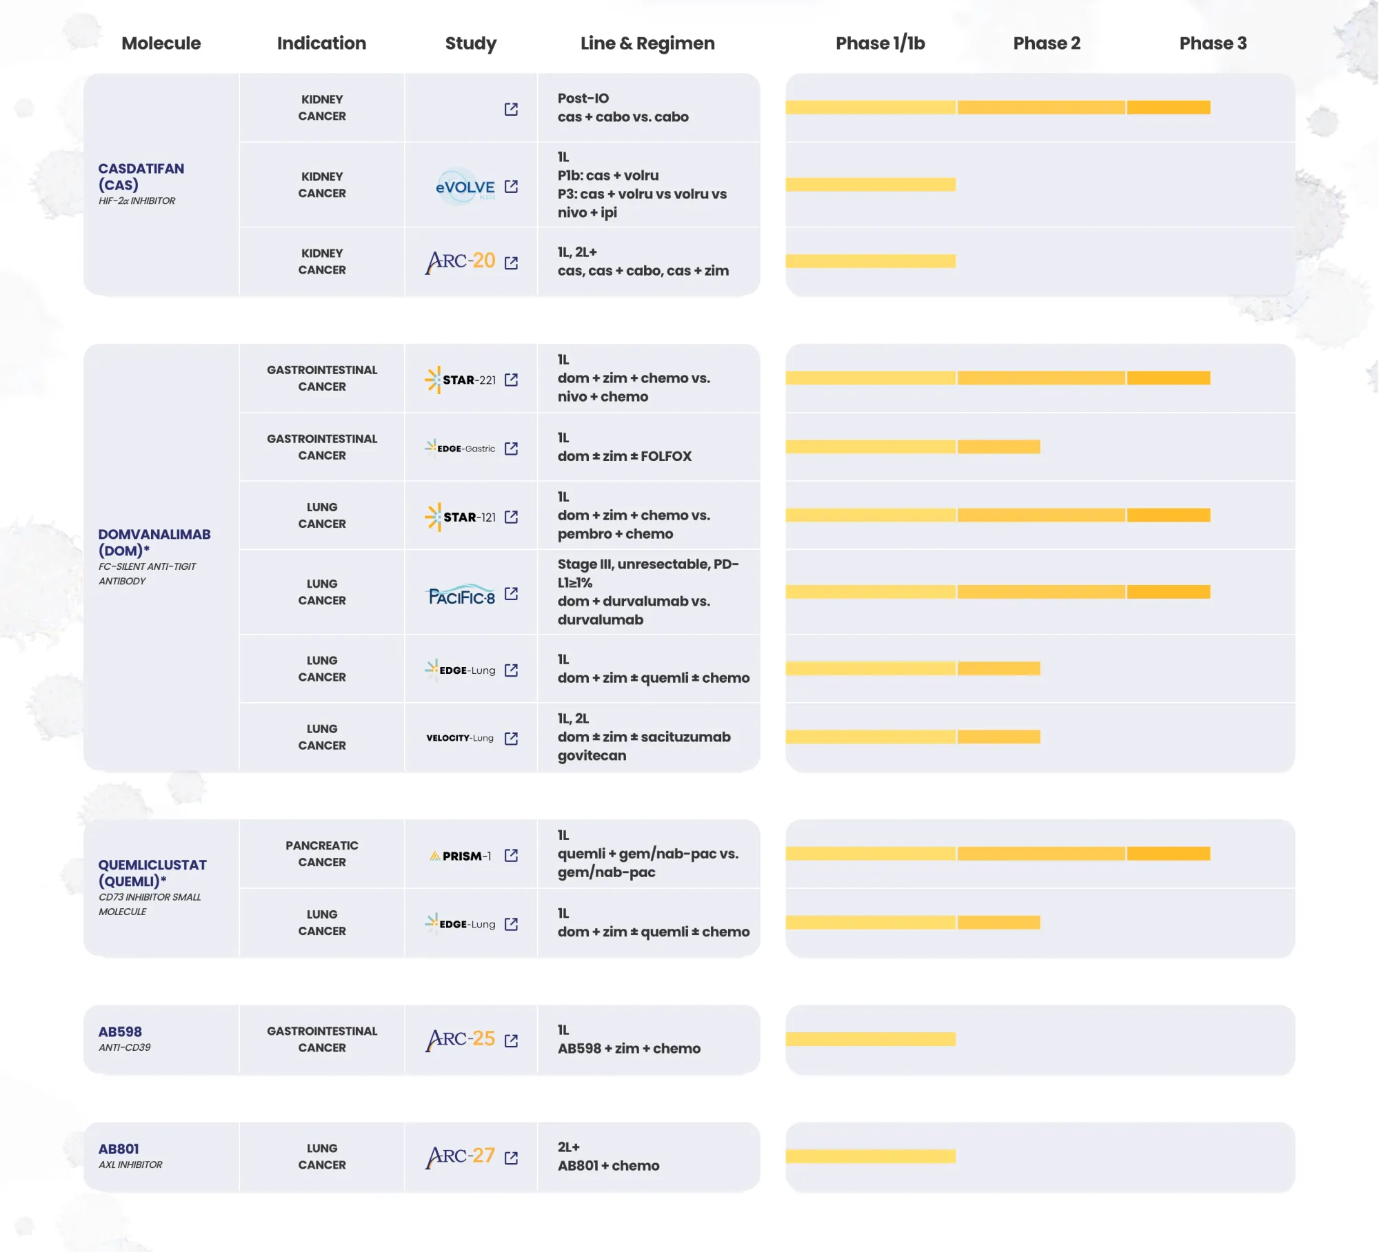Open external link icon for EDGE-Gastric
The width and height of the screenshot is (1379, 1252).
511,449
